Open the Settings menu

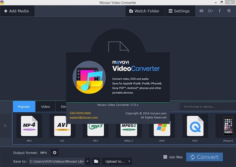180,11
